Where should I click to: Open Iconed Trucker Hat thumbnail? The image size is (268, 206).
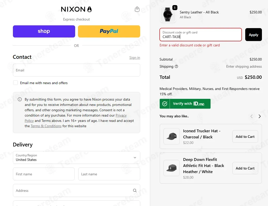(171, 136)
